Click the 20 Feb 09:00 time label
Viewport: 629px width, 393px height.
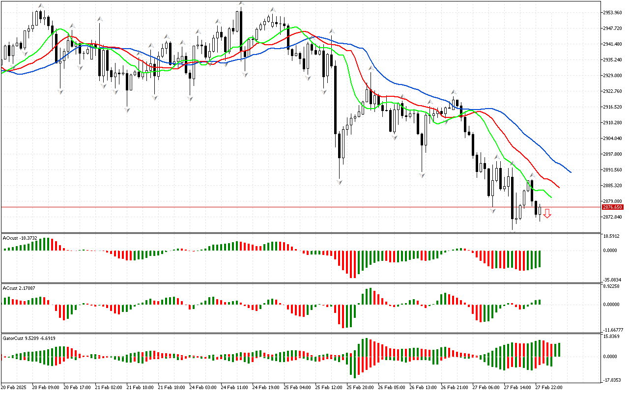pos(45,388)
